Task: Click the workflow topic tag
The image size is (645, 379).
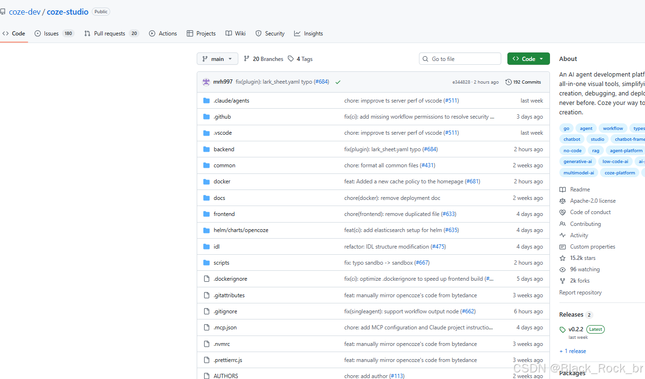Action: [613, 129]
